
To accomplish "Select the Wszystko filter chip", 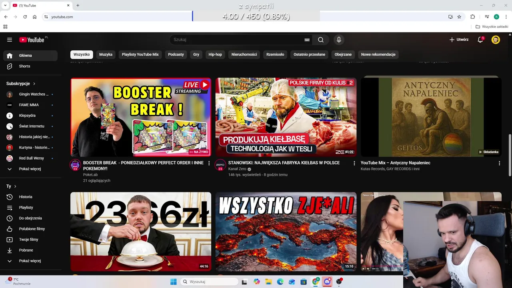I will tap(82, 54).
